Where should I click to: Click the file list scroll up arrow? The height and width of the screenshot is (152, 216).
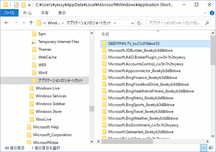click(213, 33)
